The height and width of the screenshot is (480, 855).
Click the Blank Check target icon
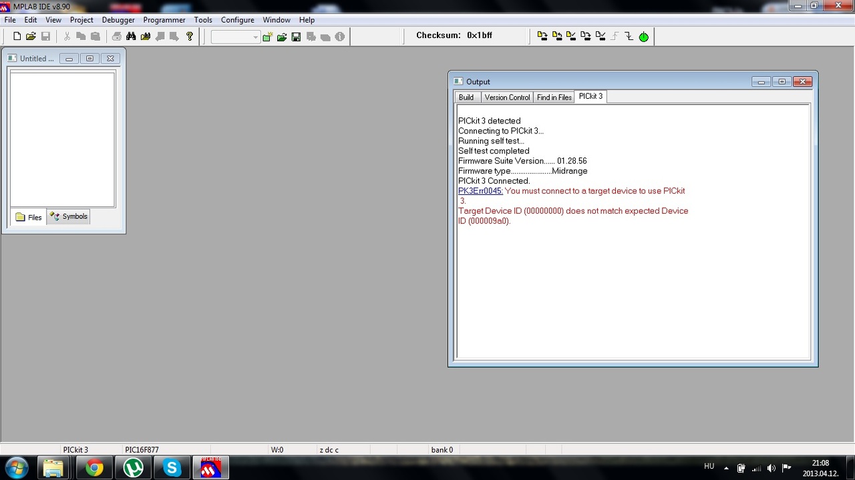click(x=601, y=36)
